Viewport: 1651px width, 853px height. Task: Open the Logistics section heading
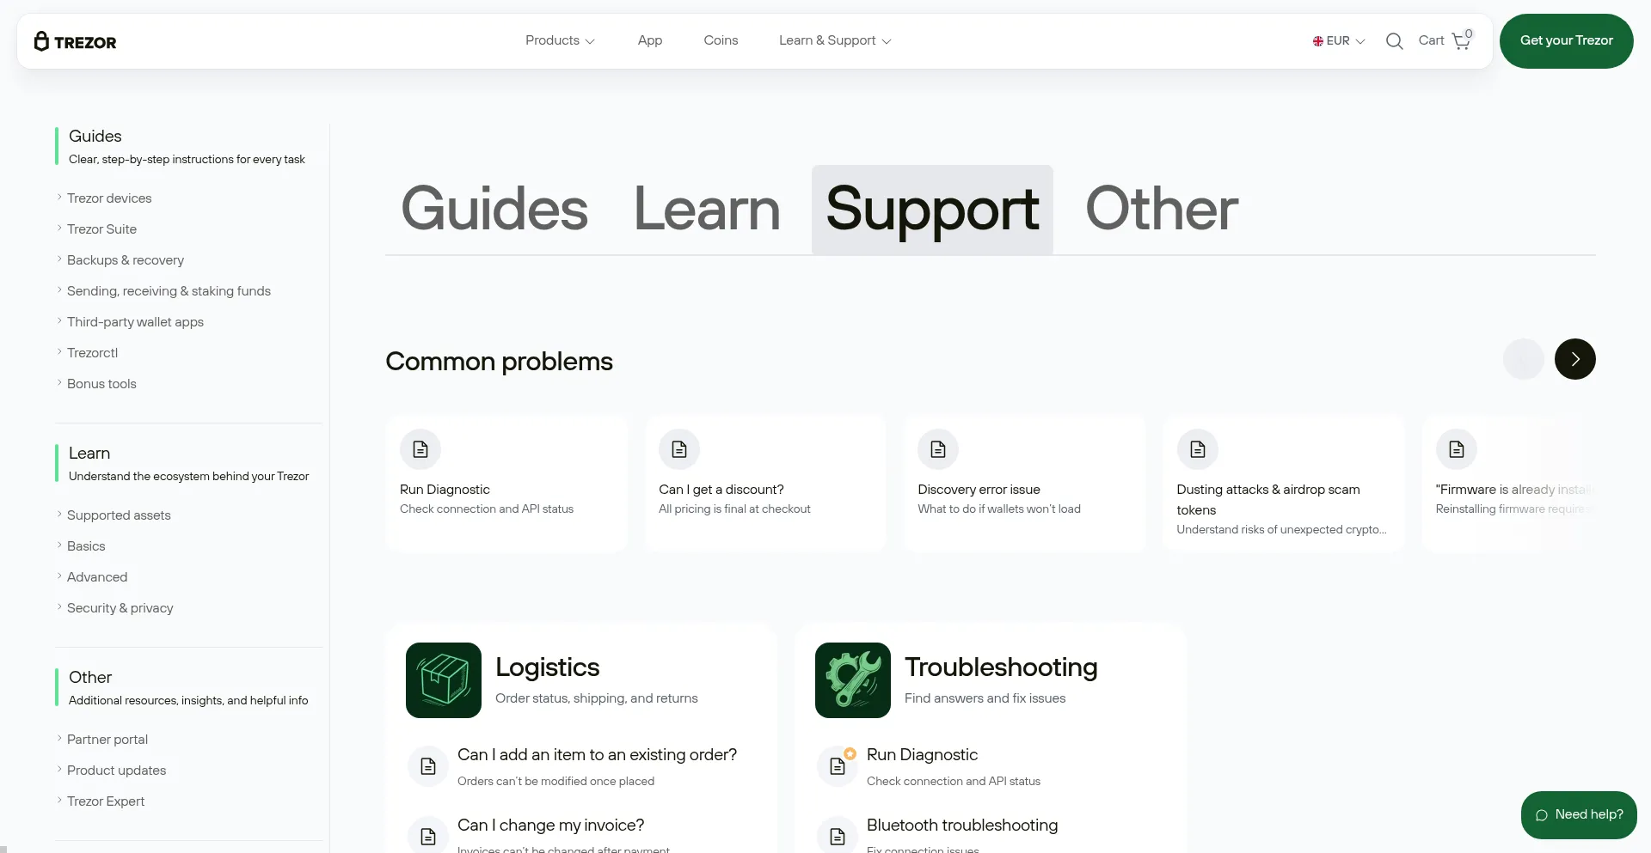(x=548, y=667)
